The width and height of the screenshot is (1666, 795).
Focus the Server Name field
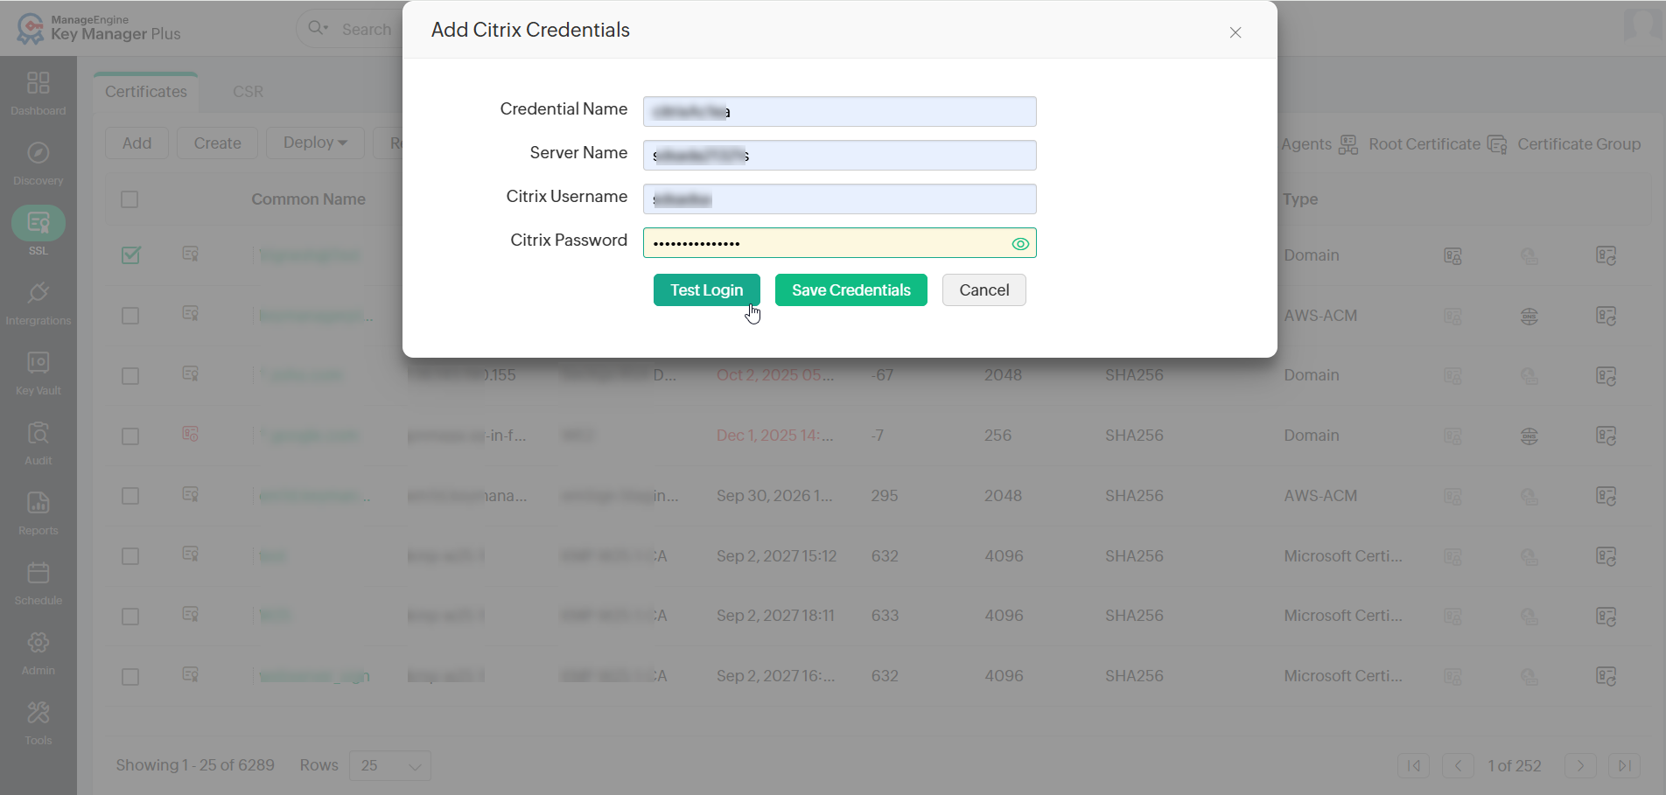click(x=840, y=156)
